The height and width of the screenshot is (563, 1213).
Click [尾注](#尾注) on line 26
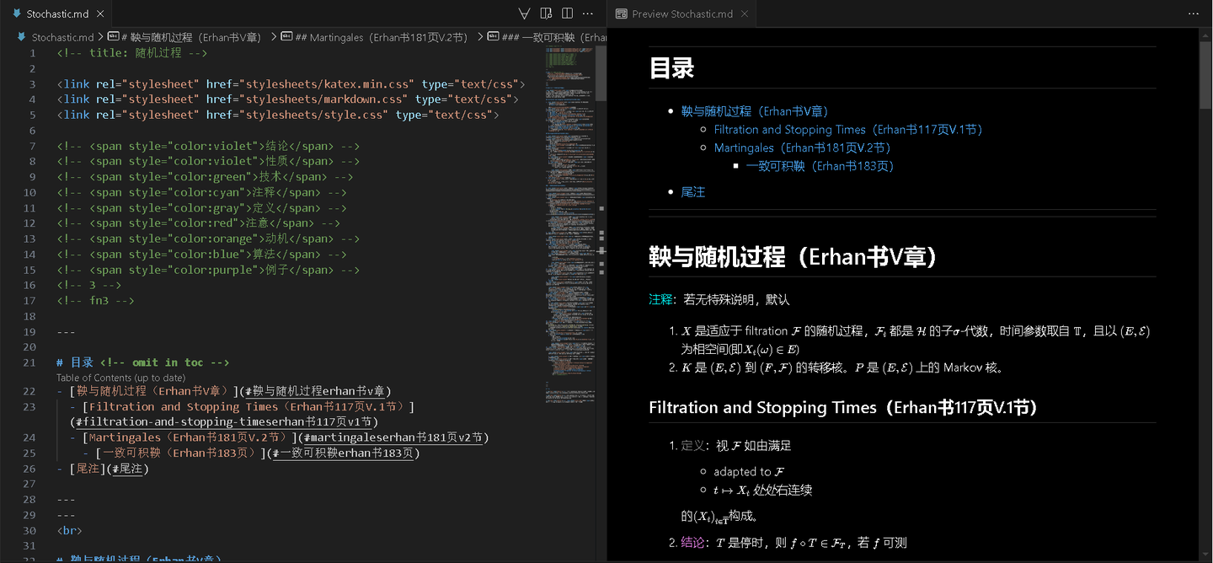pyautogui.click(x=109, y=469)
